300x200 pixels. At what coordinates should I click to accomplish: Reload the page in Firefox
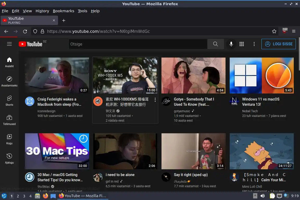tap(25, 32)
